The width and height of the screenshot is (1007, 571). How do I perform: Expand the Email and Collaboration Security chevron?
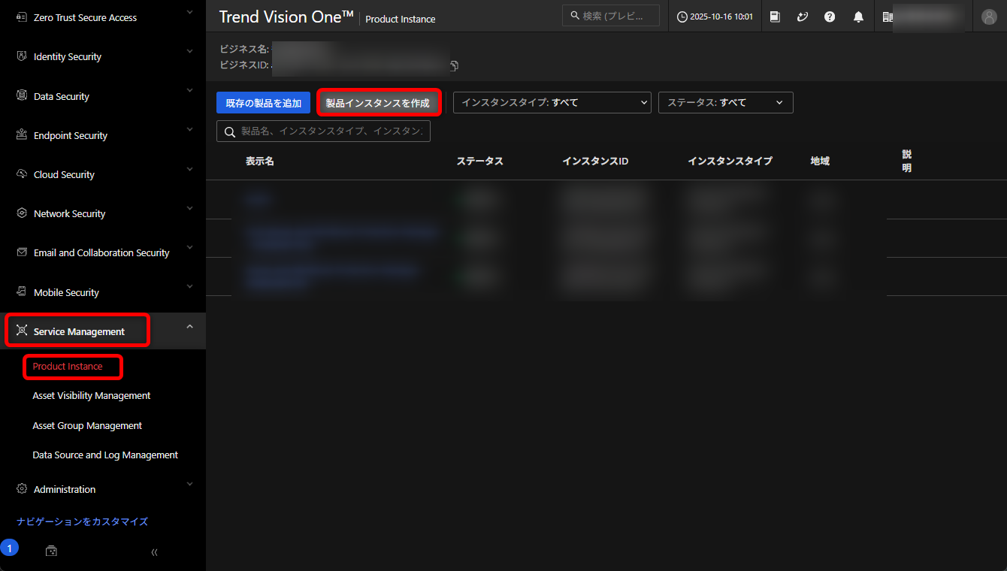[189, 247]
